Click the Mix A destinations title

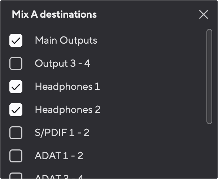click(54, 14)
